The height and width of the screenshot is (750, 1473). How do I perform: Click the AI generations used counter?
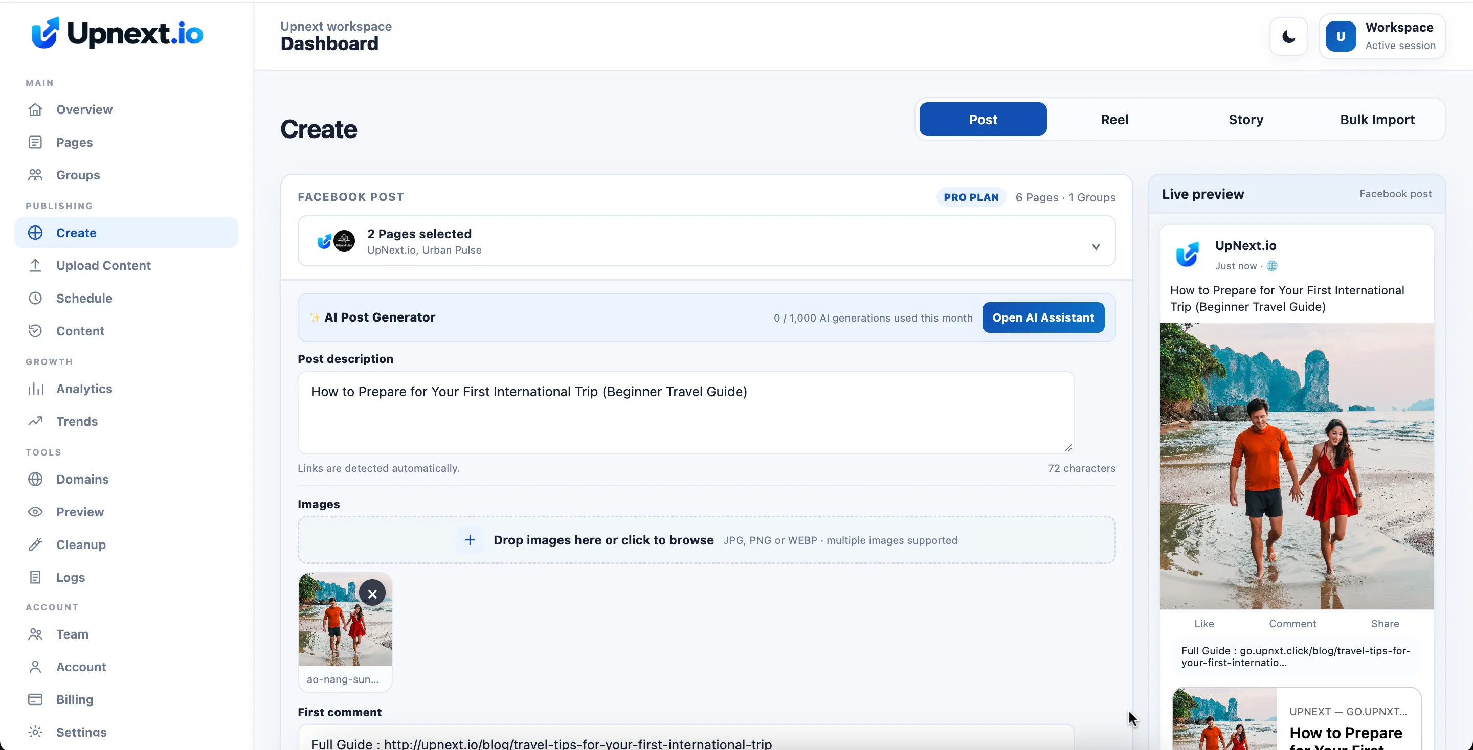[873, 318]
